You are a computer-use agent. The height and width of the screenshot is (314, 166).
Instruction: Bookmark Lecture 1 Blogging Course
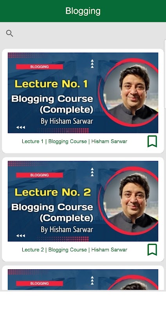(x=152, y=141)
